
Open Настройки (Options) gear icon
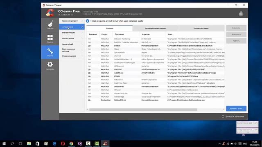click(x=50, y=66)
